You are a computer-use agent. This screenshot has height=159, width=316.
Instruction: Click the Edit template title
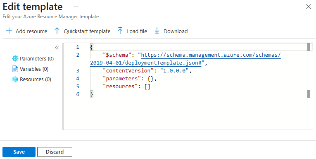point(33,7)
